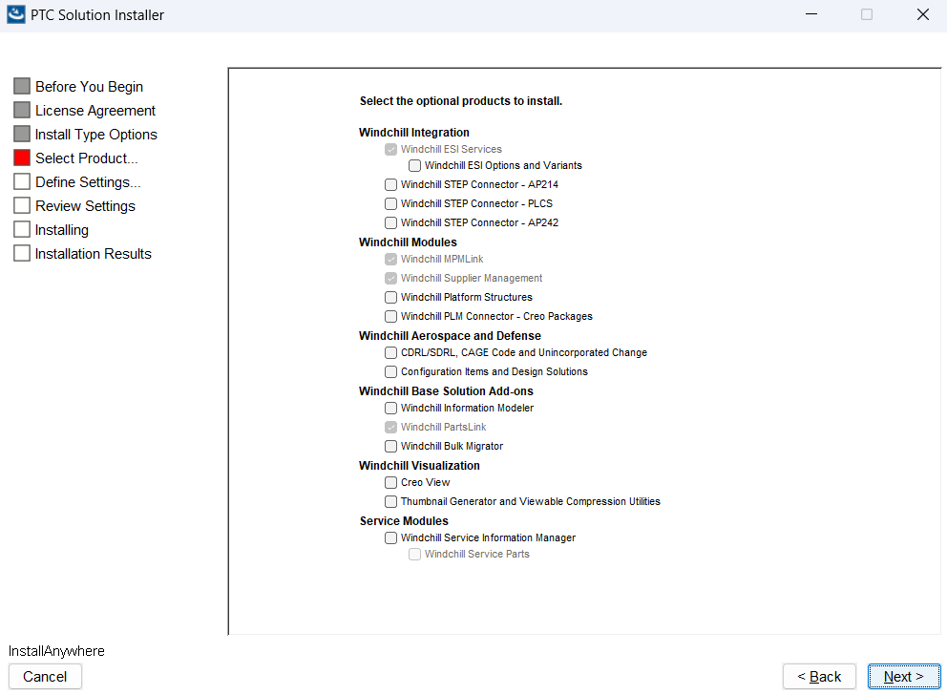
Task: Click the Before You Begin step indicator
Action: coord(22,86)
